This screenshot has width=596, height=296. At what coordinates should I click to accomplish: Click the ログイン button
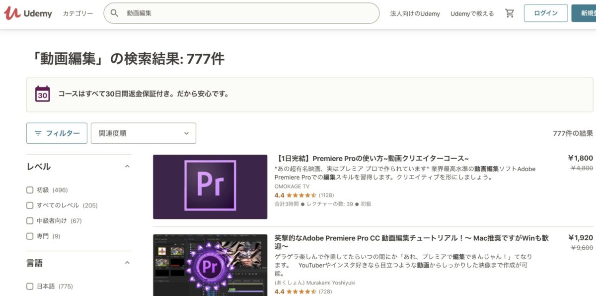545,13
